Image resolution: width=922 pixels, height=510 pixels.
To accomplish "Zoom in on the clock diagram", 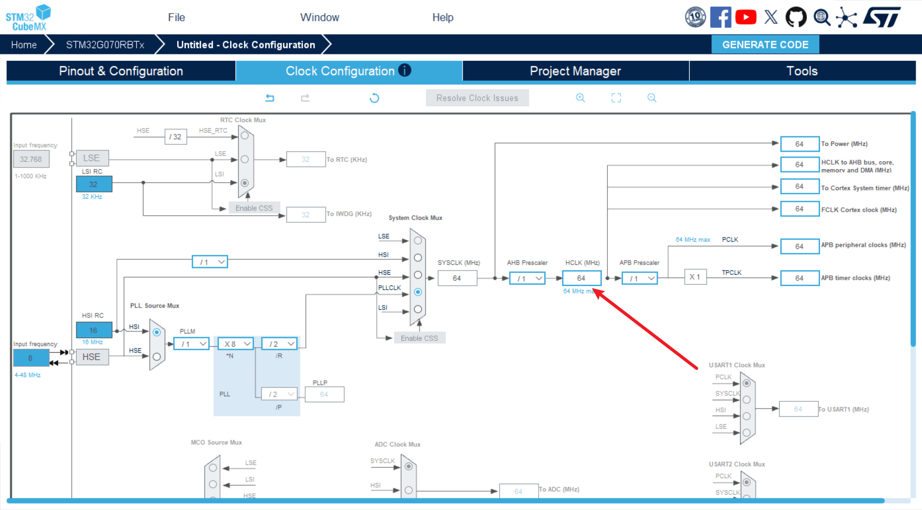I will click(580, 98).
